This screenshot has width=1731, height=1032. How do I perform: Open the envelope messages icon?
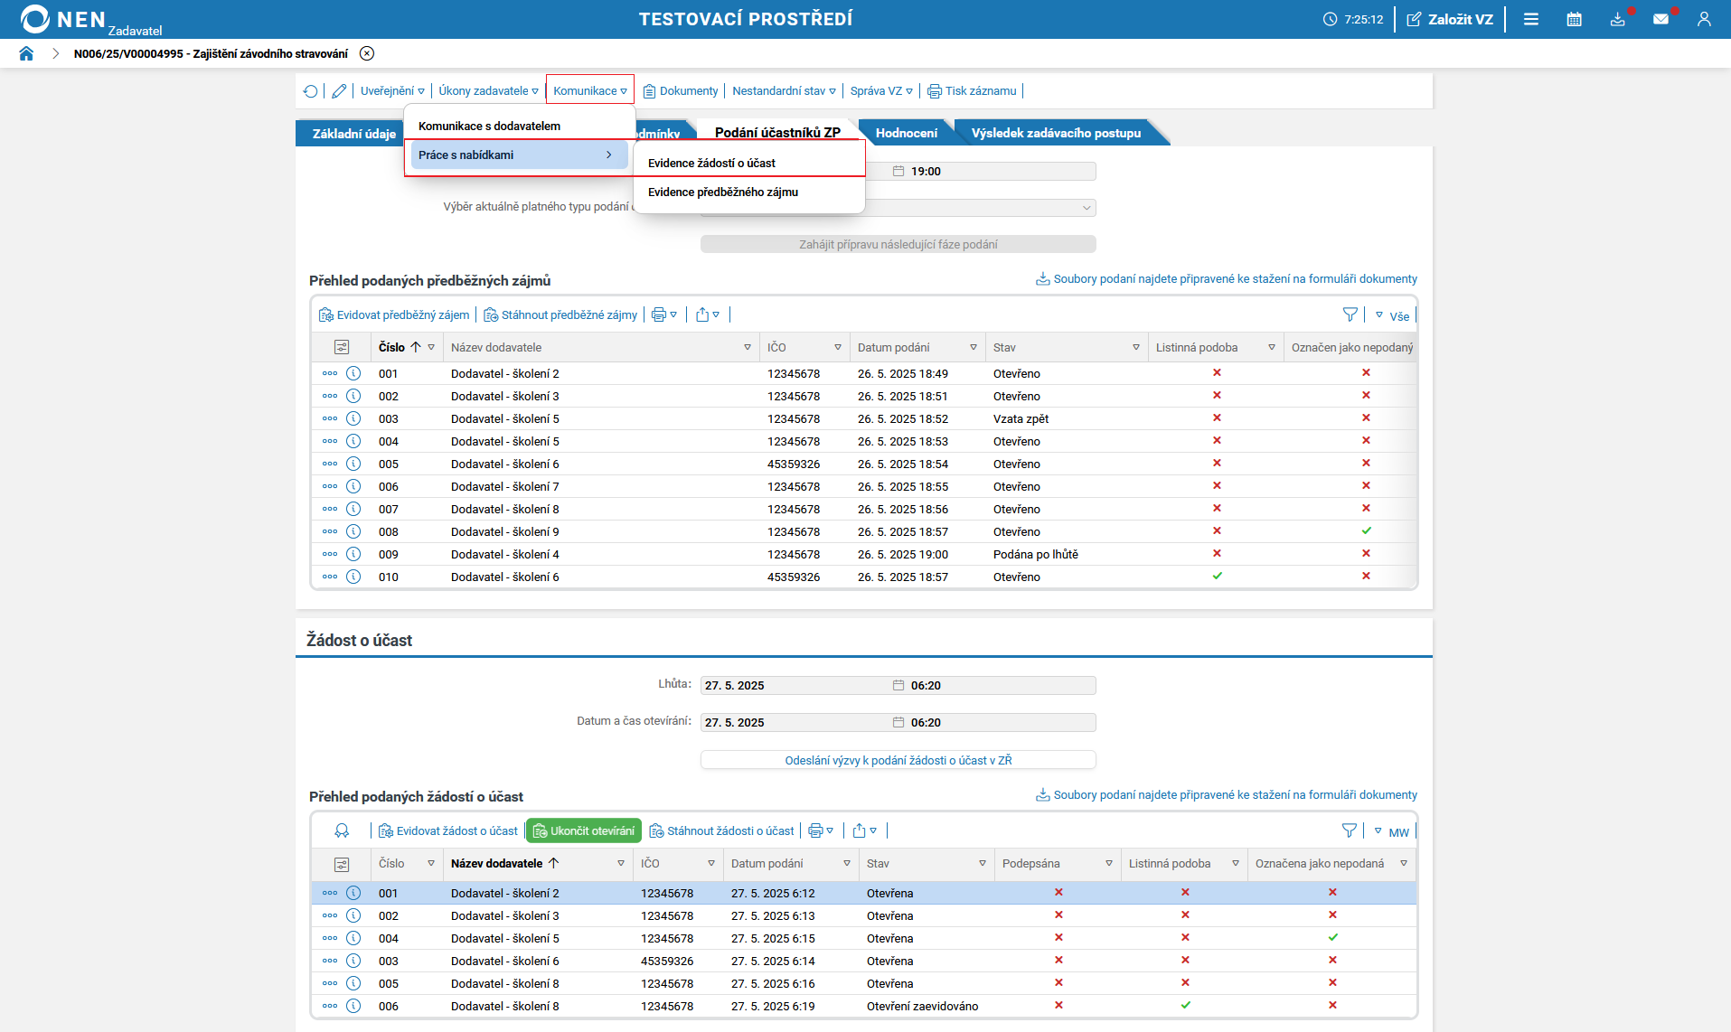1660,19
